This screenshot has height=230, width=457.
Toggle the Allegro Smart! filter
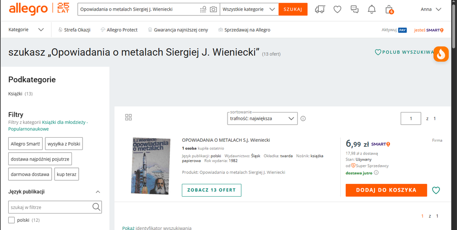pos(25,144)
